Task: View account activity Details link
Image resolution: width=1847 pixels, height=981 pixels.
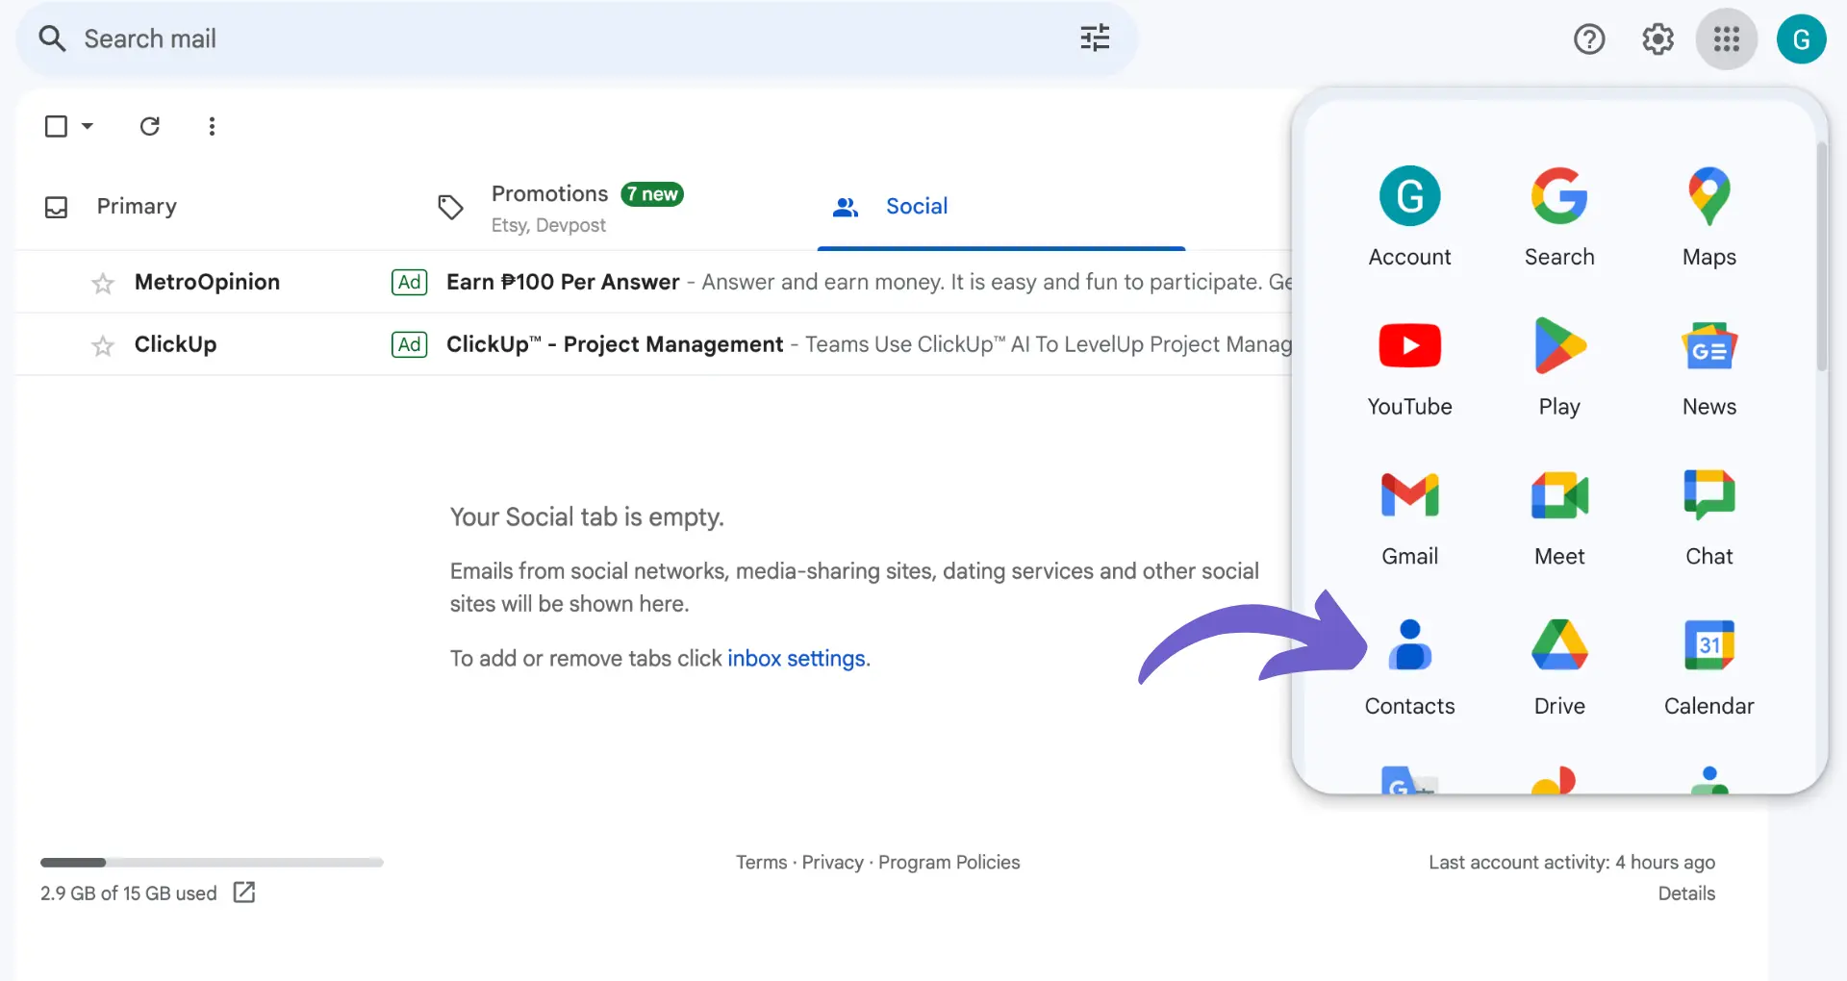Action: click(1686, 893)
